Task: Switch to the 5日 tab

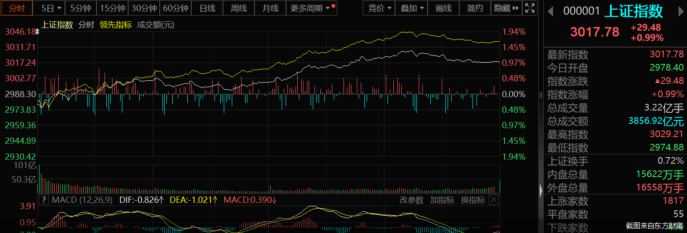Action: [49, 8]
